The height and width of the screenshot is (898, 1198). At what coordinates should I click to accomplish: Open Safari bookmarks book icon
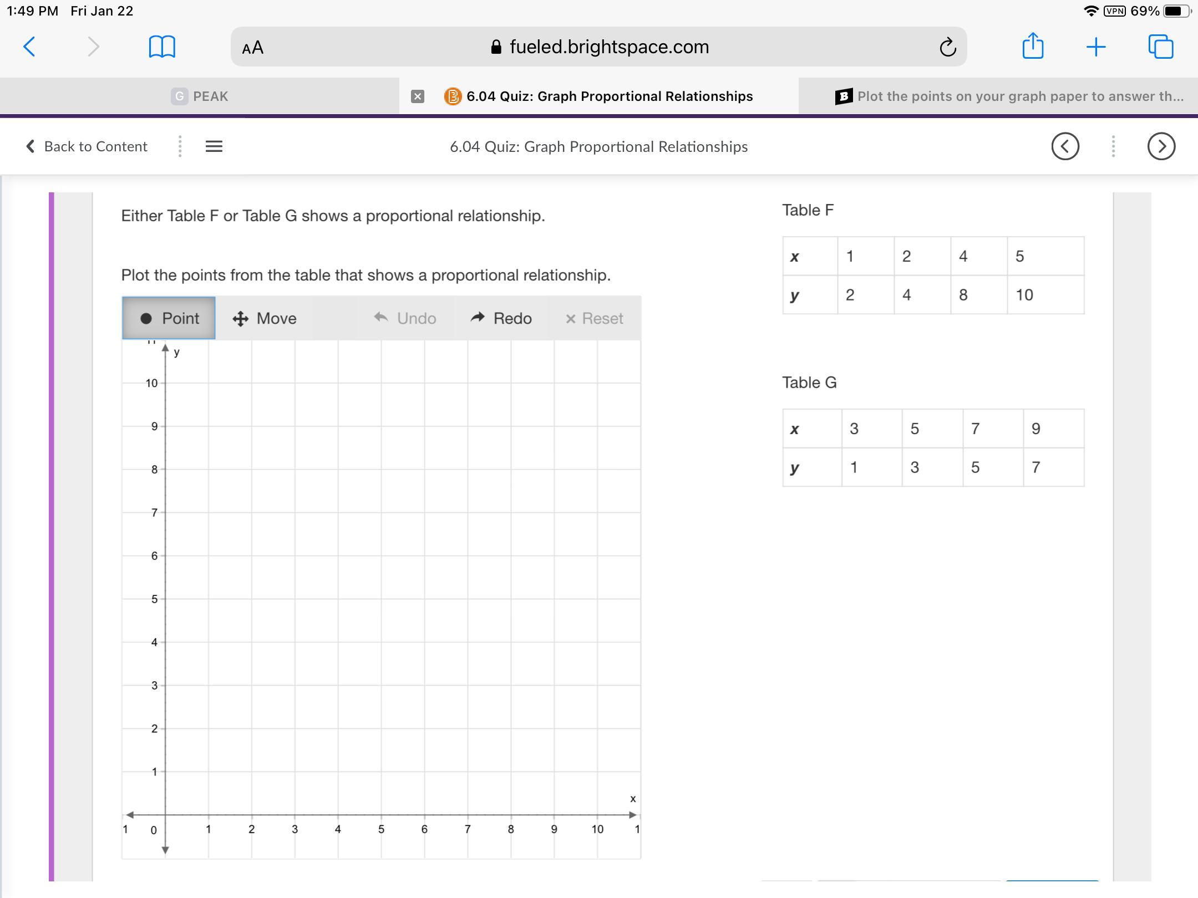(162, 47)
